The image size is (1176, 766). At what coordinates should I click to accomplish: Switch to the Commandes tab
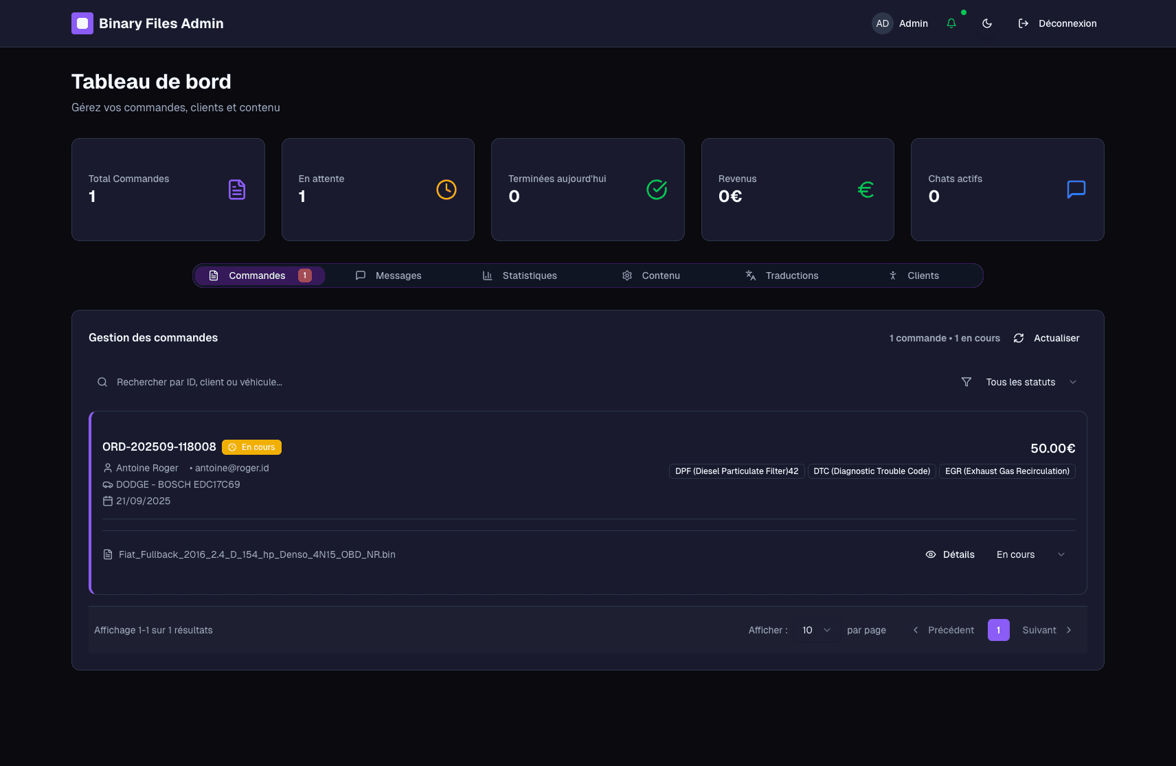260,275
